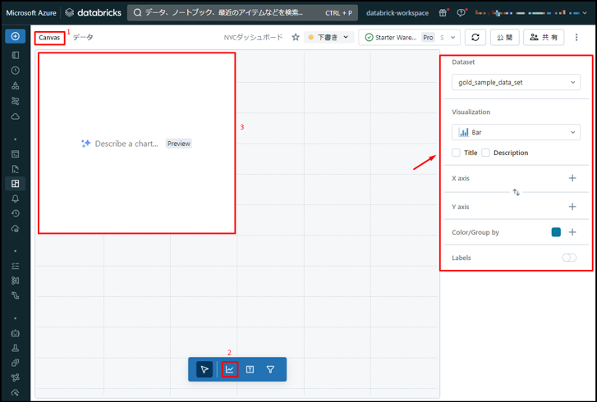Switch to the データ tab

pos(83,38)
